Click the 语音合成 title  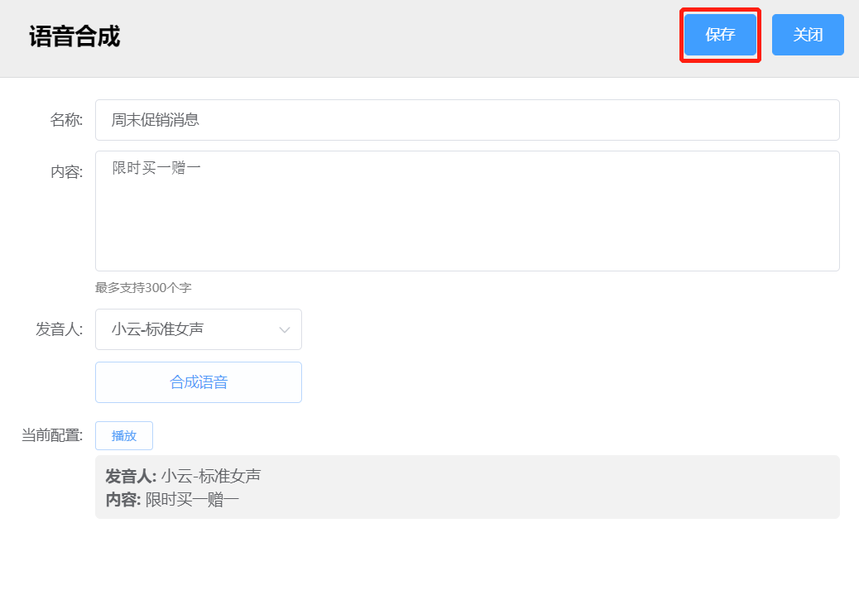[74, 36]
